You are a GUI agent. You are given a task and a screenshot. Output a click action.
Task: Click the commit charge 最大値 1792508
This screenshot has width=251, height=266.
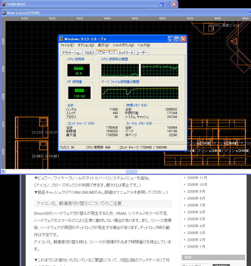pos(112,135)
